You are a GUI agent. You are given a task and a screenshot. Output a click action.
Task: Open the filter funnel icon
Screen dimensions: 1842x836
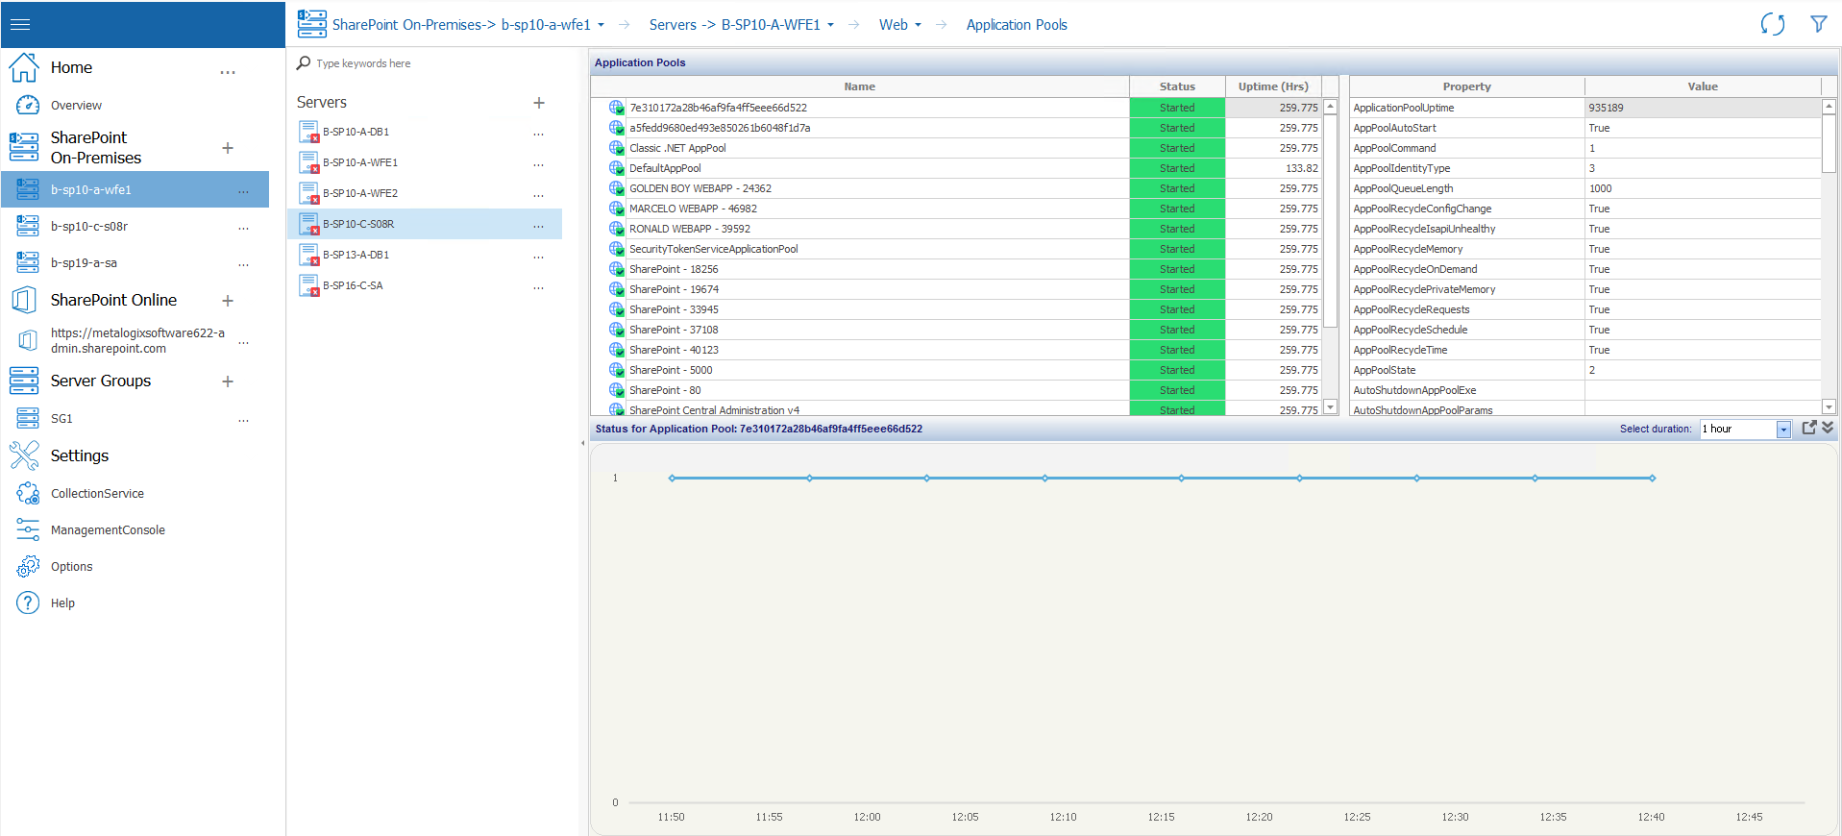(1818, 25)
